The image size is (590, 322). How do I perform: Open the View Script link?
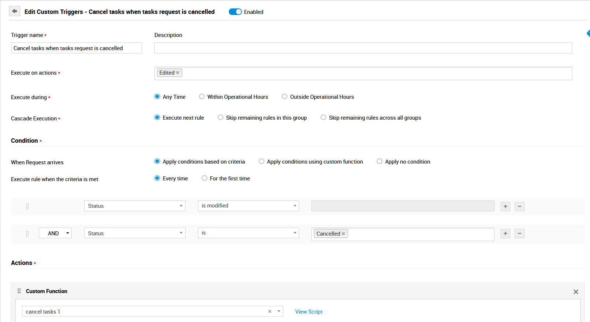[309, 312]
